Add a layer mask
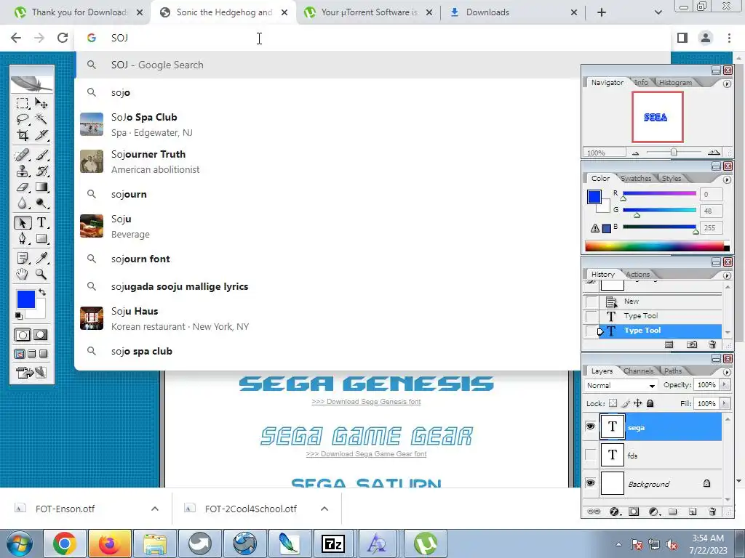 click(x=634, y=511)
